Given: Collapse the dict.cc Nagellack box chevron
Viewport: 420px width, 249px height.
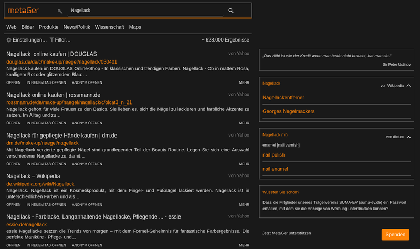Looking at the screenshot, I should [x=408, y=137].
